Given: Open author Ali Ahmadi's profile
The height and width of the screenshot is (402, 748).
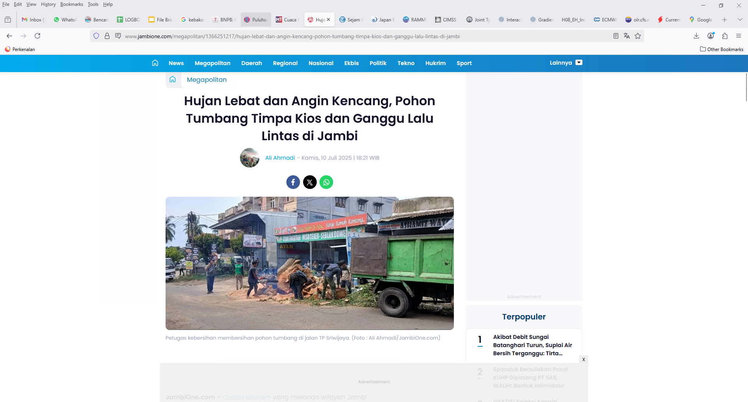Looking at the screenshot, I should (280, 158).
